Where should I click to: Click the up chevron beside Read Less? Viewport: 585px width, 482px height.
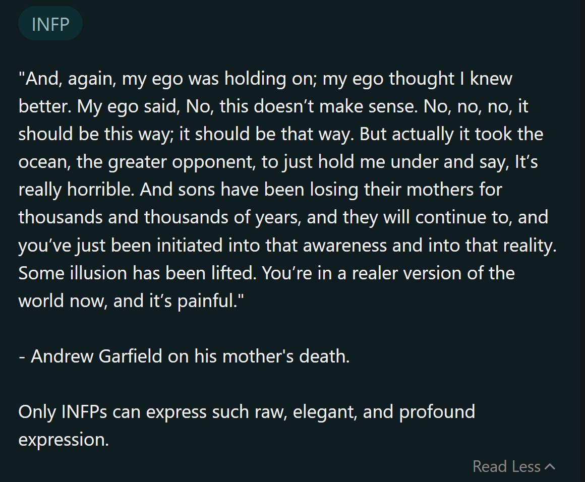[x=550, y=467]
